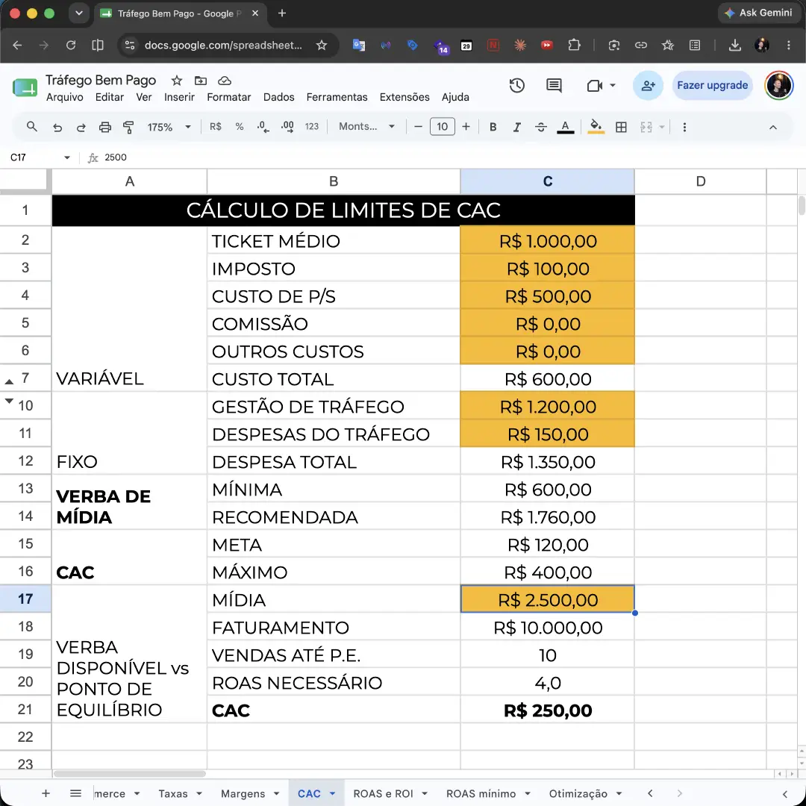Undo the last action
Screen dimensions: 806x806
(57, 127)
